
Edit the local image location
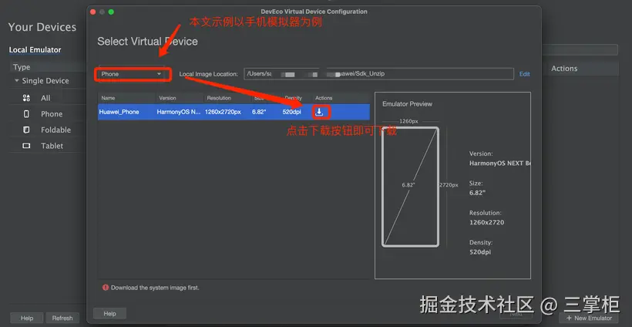[x=524, y=74]
